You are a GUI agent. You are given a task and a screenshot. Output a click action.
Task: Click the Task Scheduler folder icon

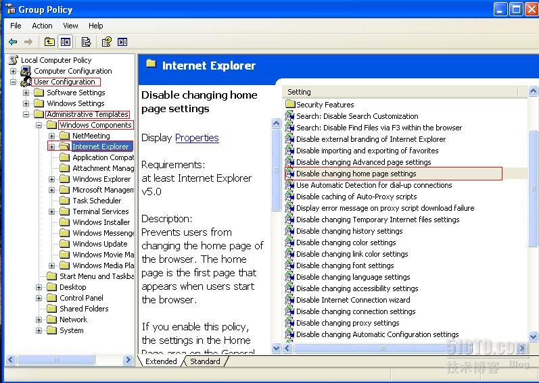coord(64,201)
